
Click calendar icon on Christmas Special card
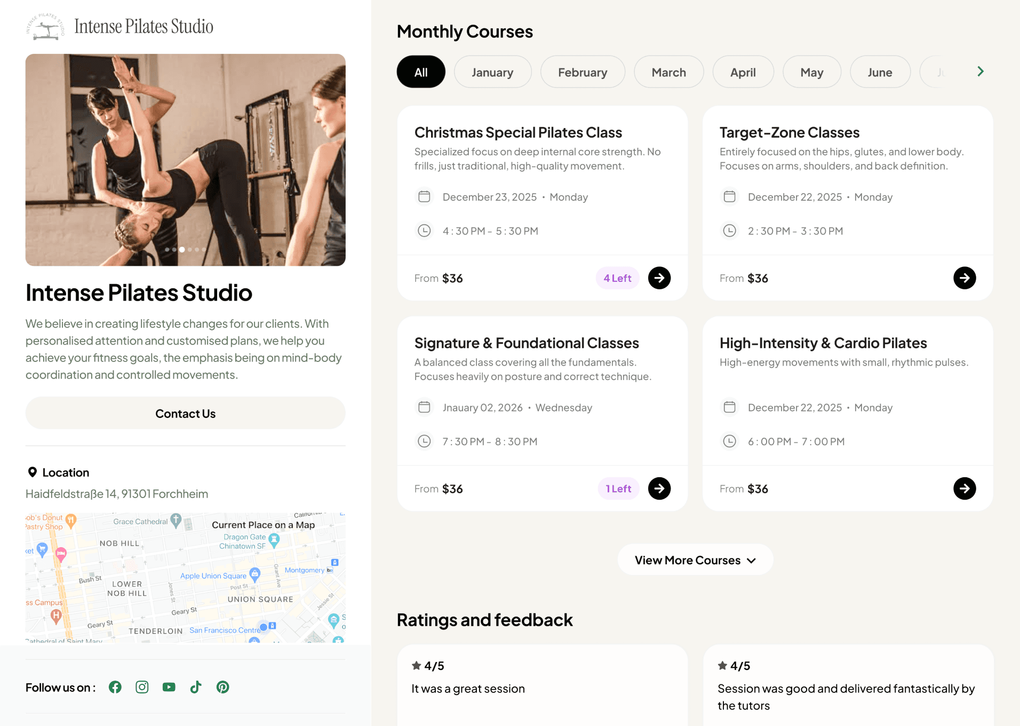click(424, 197)
